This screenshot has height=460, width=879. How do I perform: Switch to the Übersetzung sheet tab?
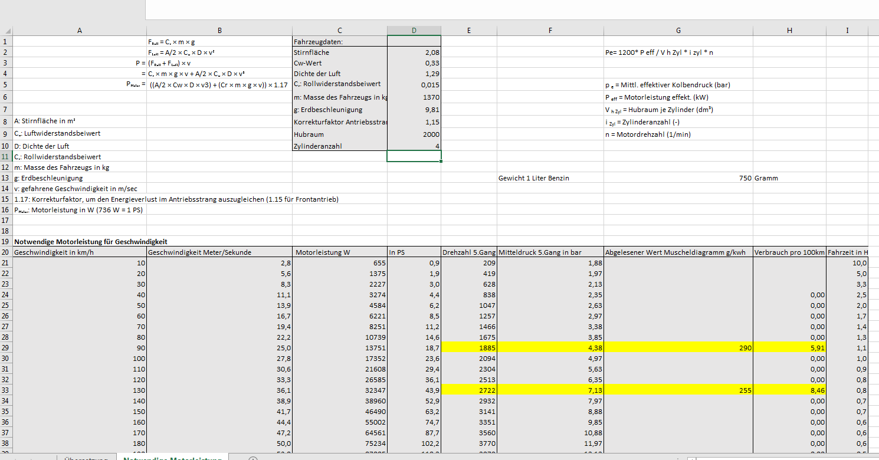click(86, 458)
